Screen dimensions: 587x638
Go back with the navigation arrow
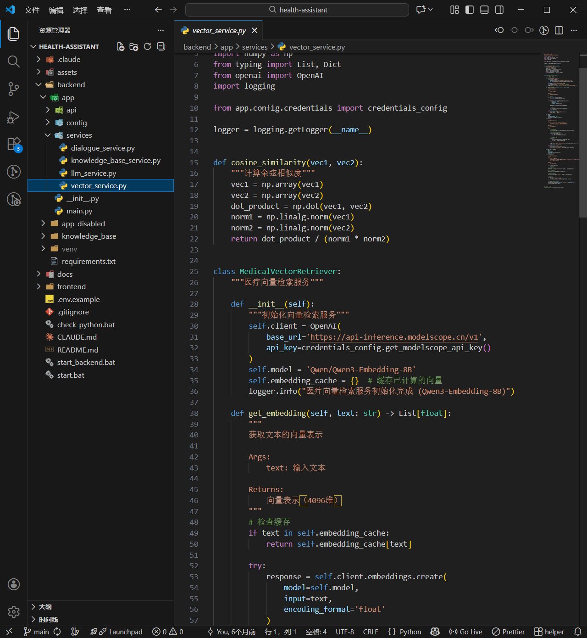[x=158, y=10]
